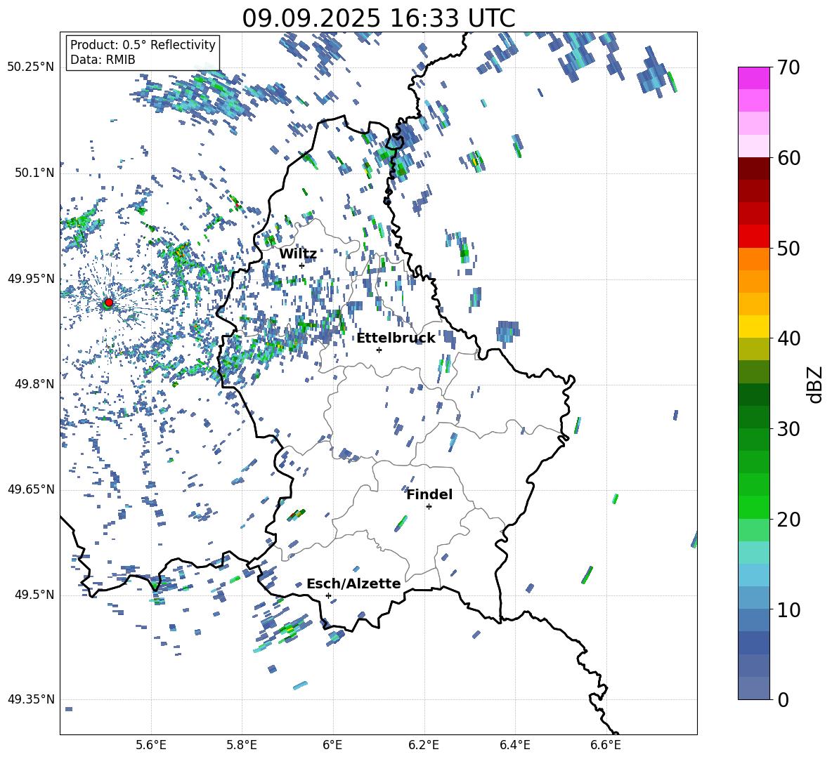Click the Findel cross marker

(x=429, y=507)
